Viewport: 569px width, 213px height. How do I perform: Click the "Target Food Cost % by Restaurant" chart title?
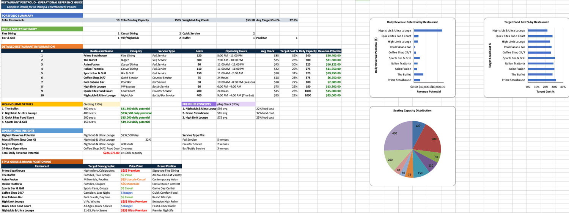526,22
